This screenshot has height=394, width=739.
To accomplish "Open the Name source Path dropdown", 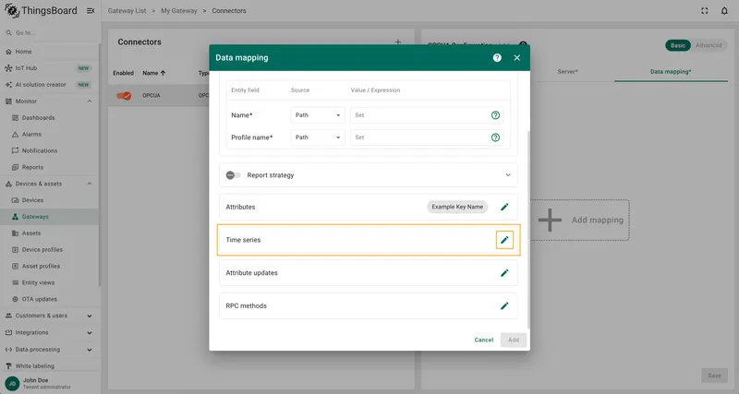I will (x=318, y=114).
